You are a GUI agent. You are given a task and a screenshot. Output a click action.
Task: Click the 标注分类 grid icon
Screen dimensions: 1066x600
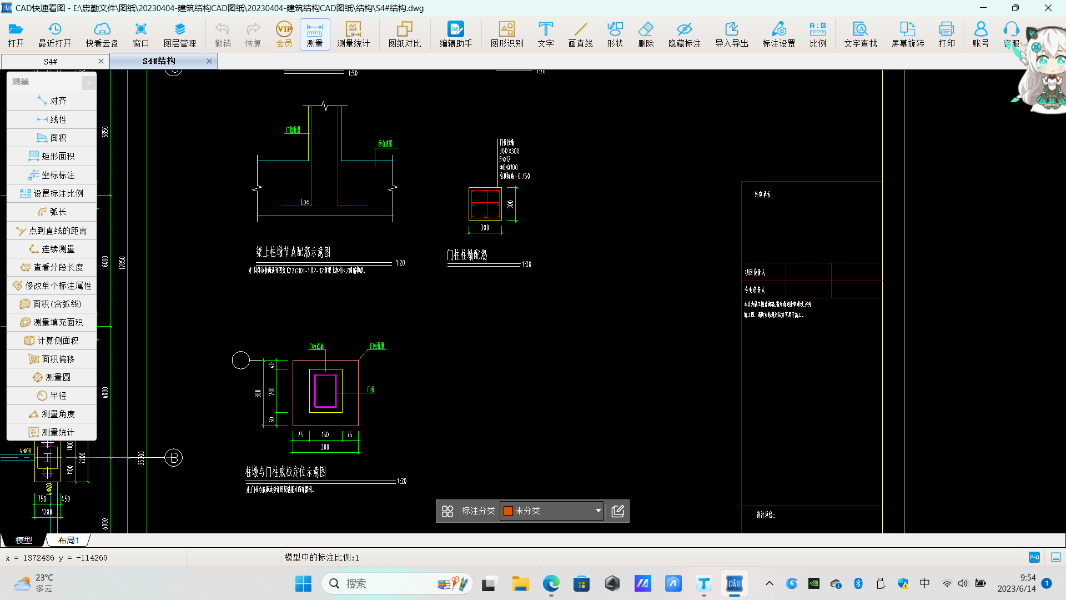[x=447, y=511]
